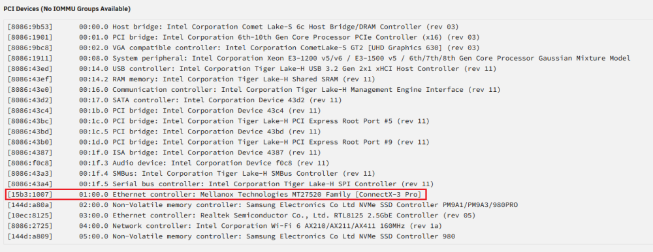Select the highlighted Mellanox ConnectX-3 Pro line
The height and width of the screenshot is (252, 653).
coord(217,194)
